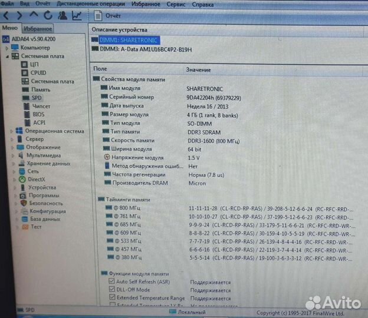Image resolution: width=368 pixels, height=318 pixels.
Task: Expand the Компьютер tree node
Action: 7,48
